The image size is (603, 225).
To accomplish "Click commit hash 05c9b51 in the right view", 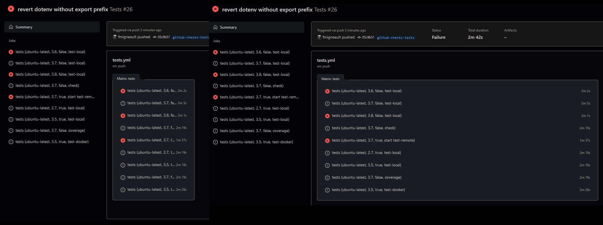I will click(368, 37).
